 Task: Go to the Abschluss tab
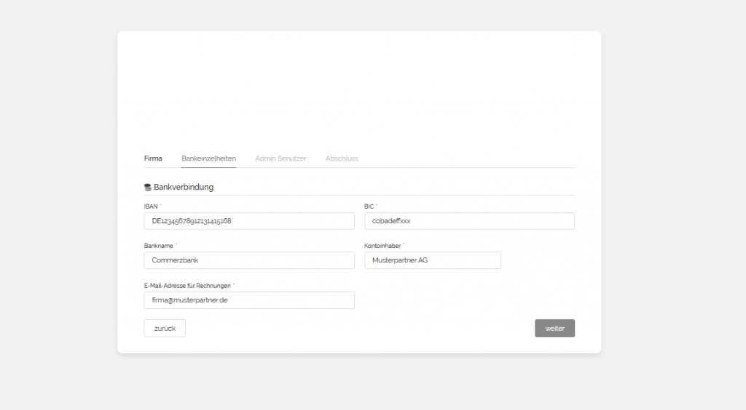coord(342,158)
